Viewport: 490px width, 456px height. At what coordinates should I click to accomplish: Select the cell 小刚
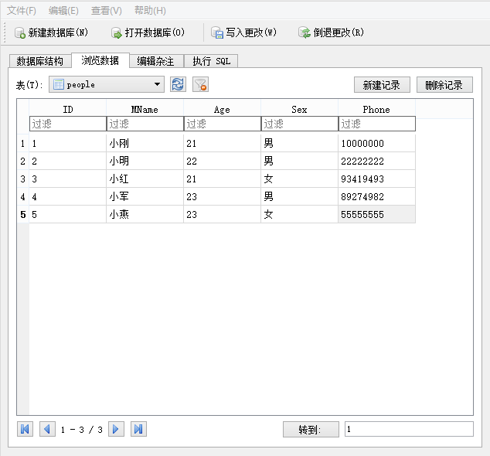coord(145,144)
